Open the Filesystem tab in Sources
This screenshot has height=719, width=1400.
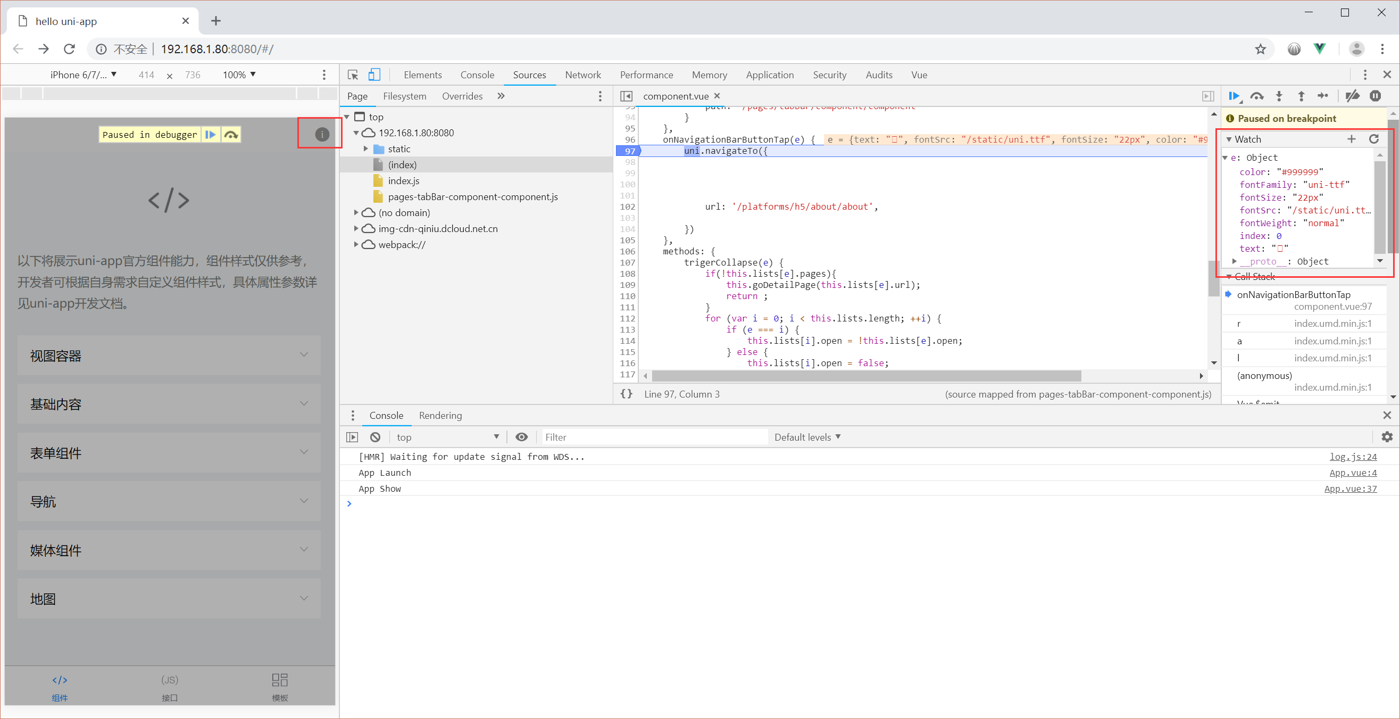pos(404,96)
